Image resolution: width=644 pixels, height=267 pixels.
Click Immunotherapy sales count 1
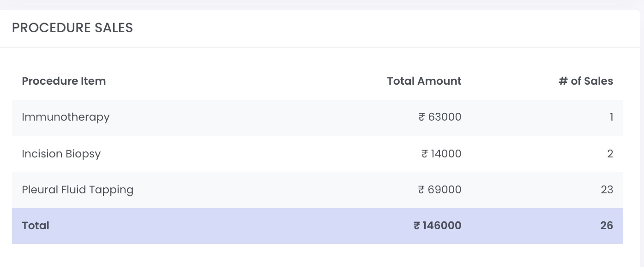click(x=611, y=117)
